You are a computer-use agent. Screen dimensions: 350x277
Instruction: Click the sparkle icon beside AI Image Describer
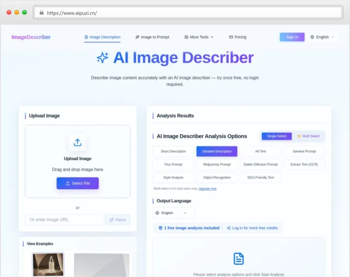[x=103, y=58]
